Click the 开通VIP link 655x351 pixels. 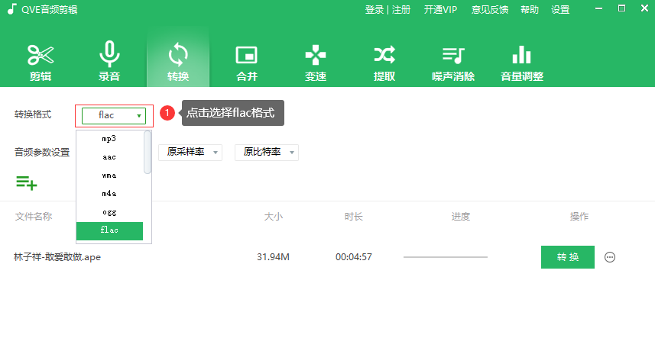tap(440, 10)
